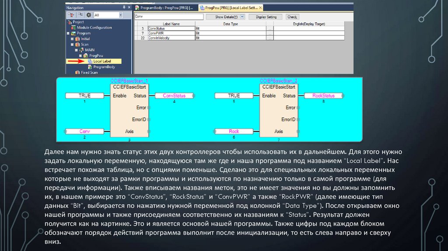Click Label Name column header
Image resolution: width=448 pixels, height=251 pixels.
(x=171, y=24)
